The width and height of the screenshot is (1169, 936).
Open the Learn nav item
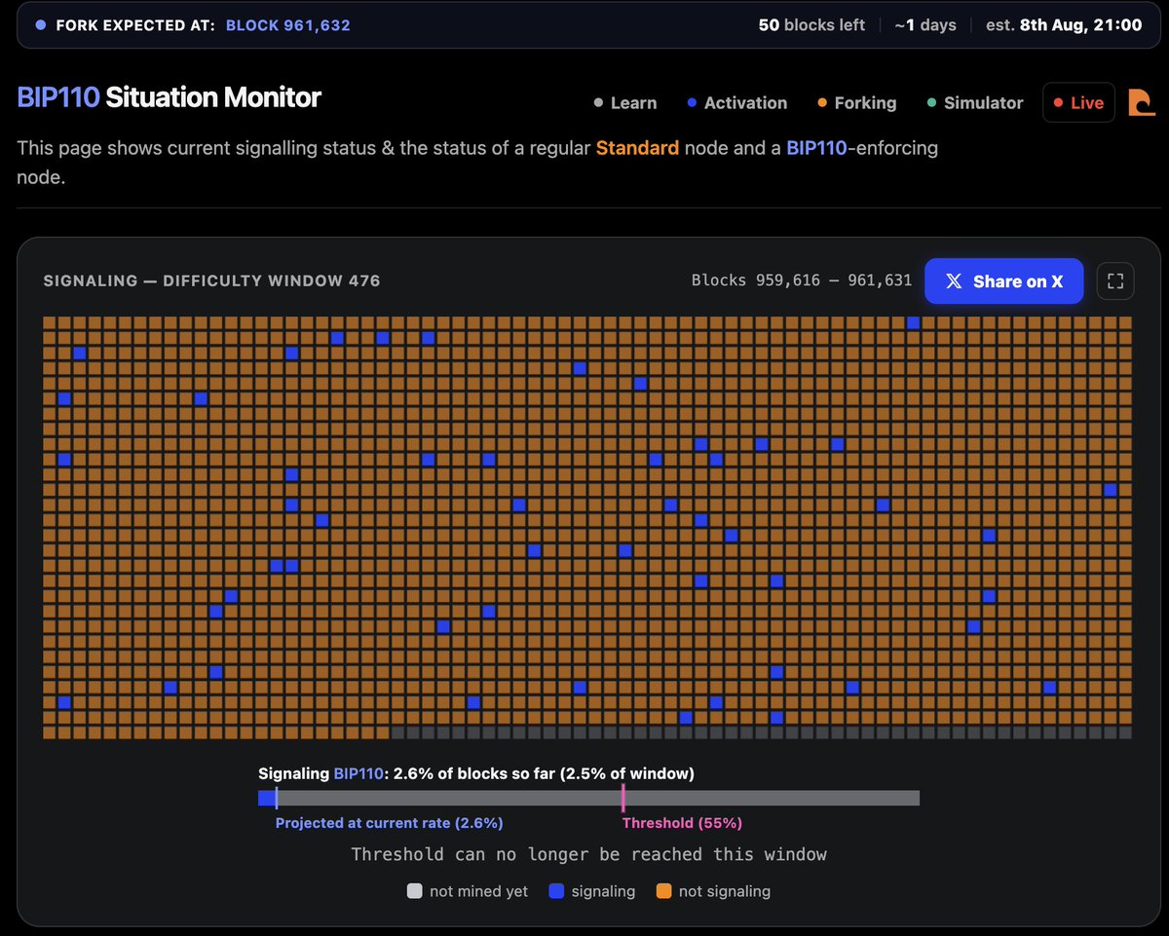coord(625,103)
